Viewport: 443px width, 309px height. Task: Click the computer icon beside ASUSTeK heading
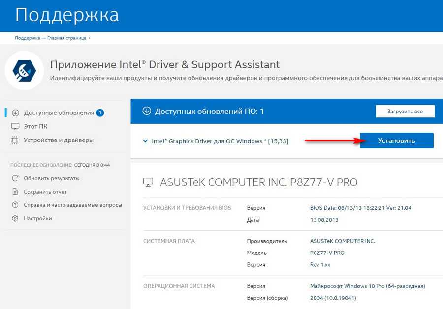[148, 182]
